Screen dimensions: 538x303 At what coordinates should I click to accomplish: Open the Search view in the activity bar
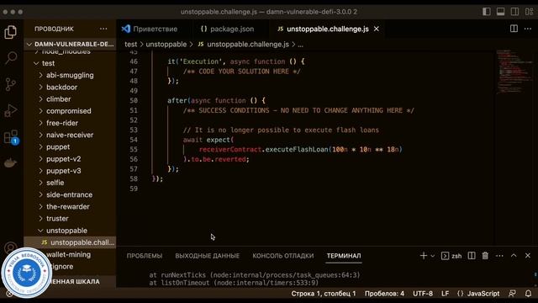pos(11,58)
